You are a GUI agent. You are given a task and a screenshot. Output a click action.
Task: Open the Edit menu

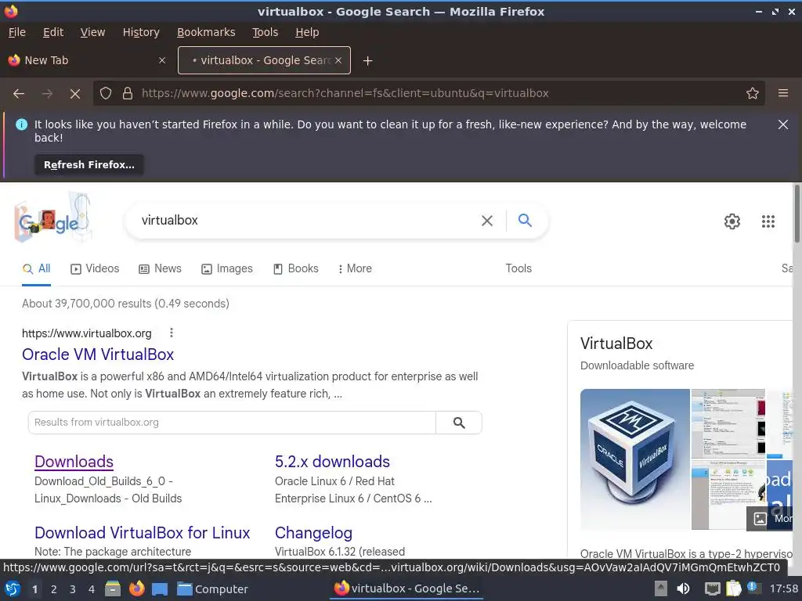click(53, 32)
